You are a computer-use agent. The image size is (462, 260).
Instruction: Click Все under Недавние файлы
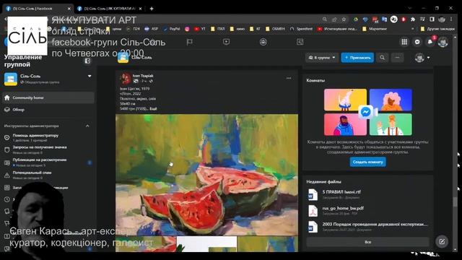tap(367, 242)
